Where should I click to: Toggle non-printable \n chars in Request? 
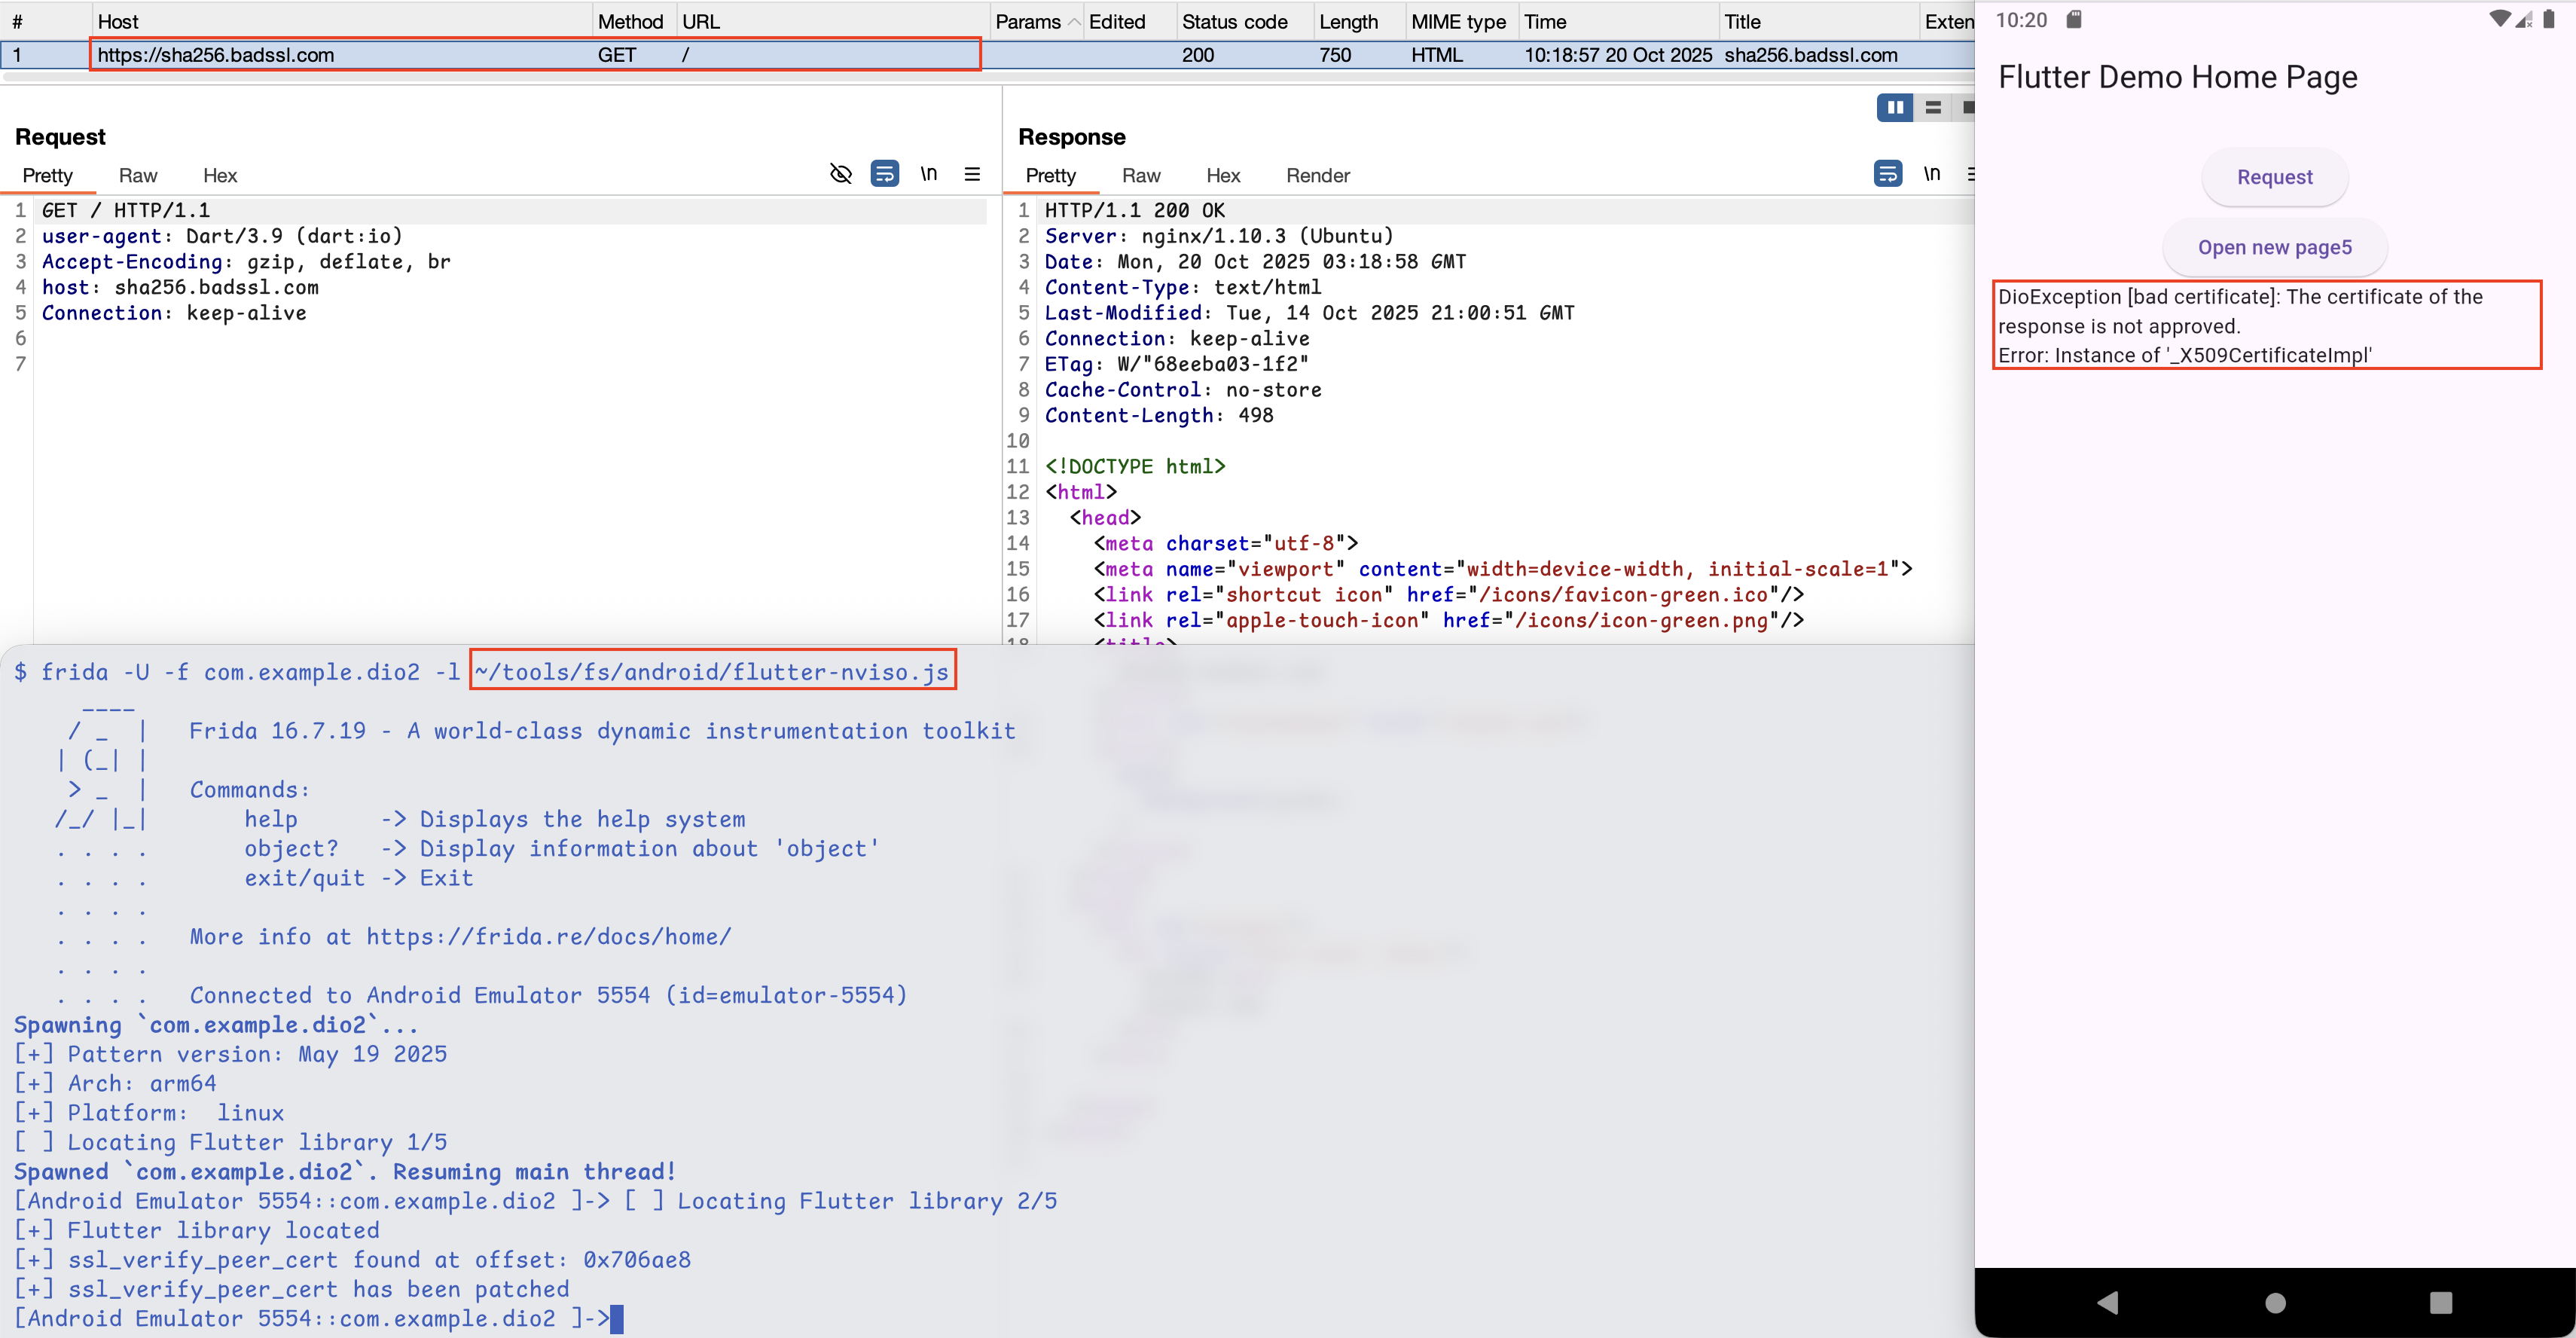(929, 174)
